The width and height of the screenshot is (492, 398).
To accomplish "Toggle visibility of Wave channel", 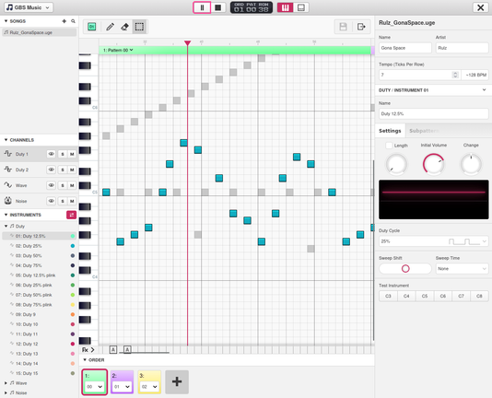I will (52, 185).
